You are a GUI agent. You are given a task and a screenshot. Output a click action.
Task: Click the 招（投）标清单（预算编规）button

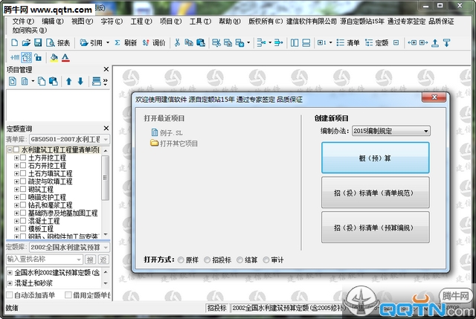[375, 228]
